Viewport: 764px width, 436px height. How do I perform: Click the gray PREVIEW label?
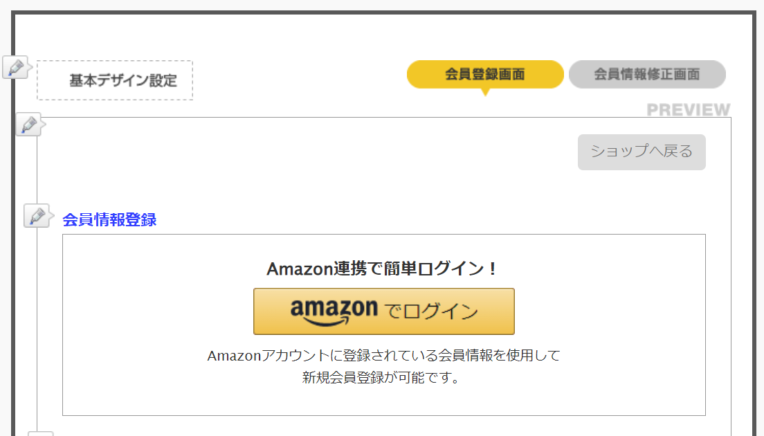[x=688, y=110]
